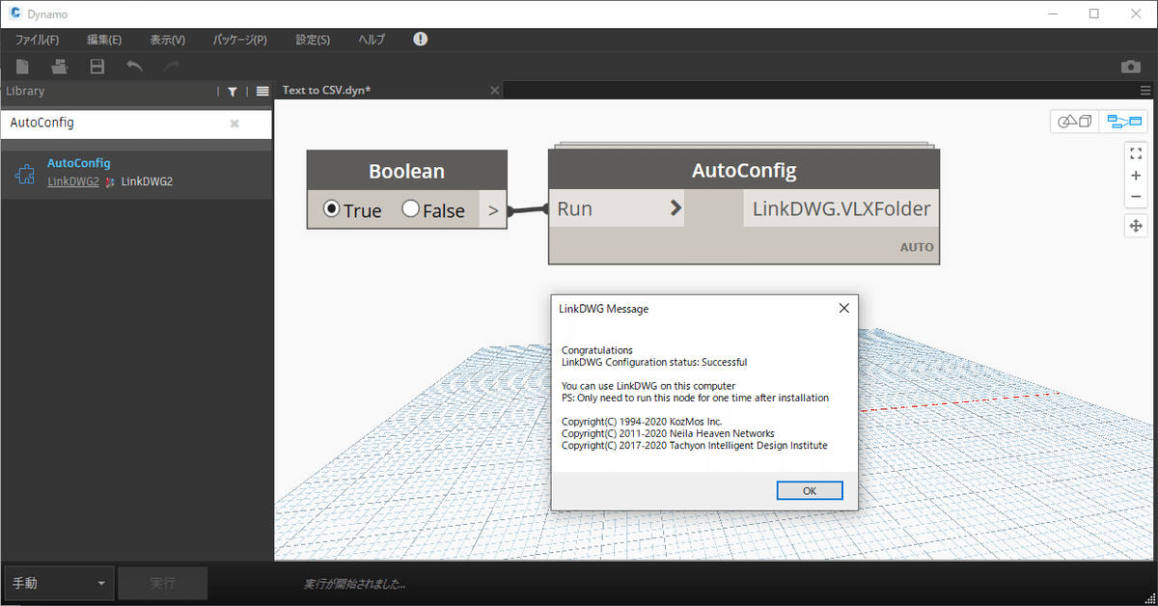Zoom out with the minus icon
Image resolution: width=1158 pixels, height=606 pixels.
pos(1136,198)
